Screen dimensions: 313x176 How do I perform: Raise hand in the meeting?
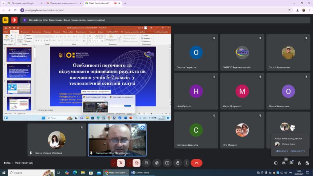pyautogui.click(x=178, y=163)
